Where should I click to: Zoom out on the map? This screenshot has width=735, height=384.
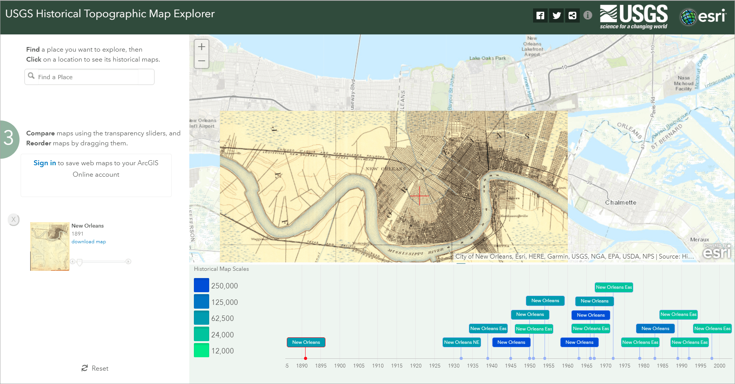tap(201, 61)
